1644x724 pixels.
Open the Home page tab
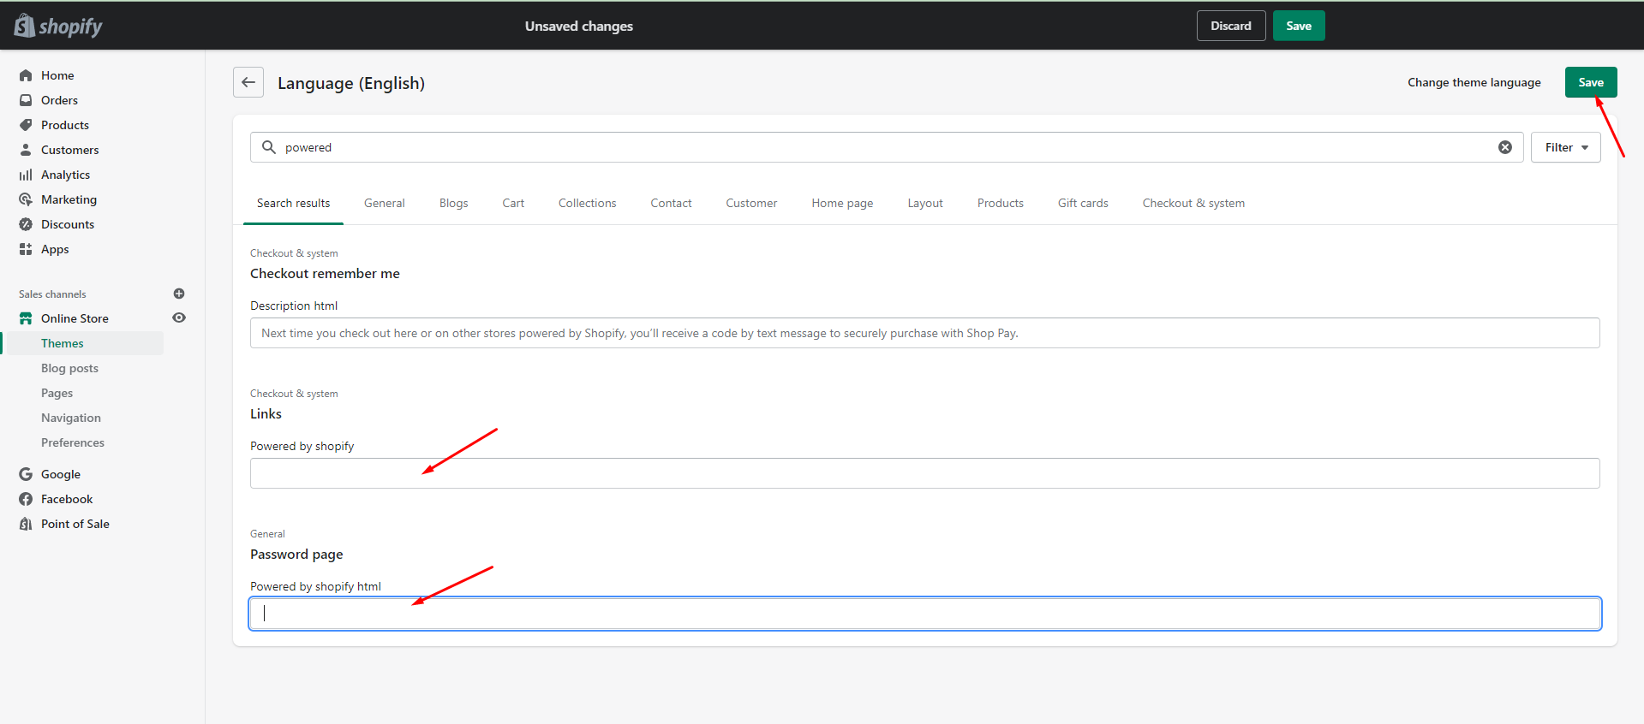843,203
